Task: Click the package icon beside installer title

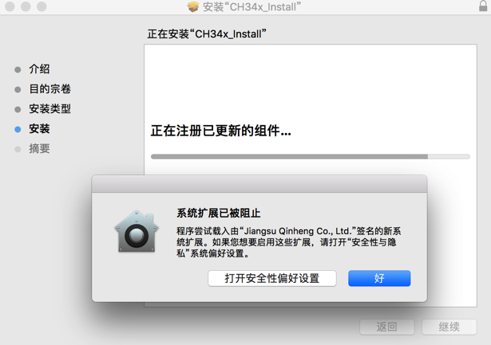Action: tap(193, 6)
